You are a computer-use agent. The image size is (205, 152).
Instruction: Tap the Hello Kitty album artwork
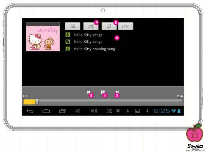point(43,37)
